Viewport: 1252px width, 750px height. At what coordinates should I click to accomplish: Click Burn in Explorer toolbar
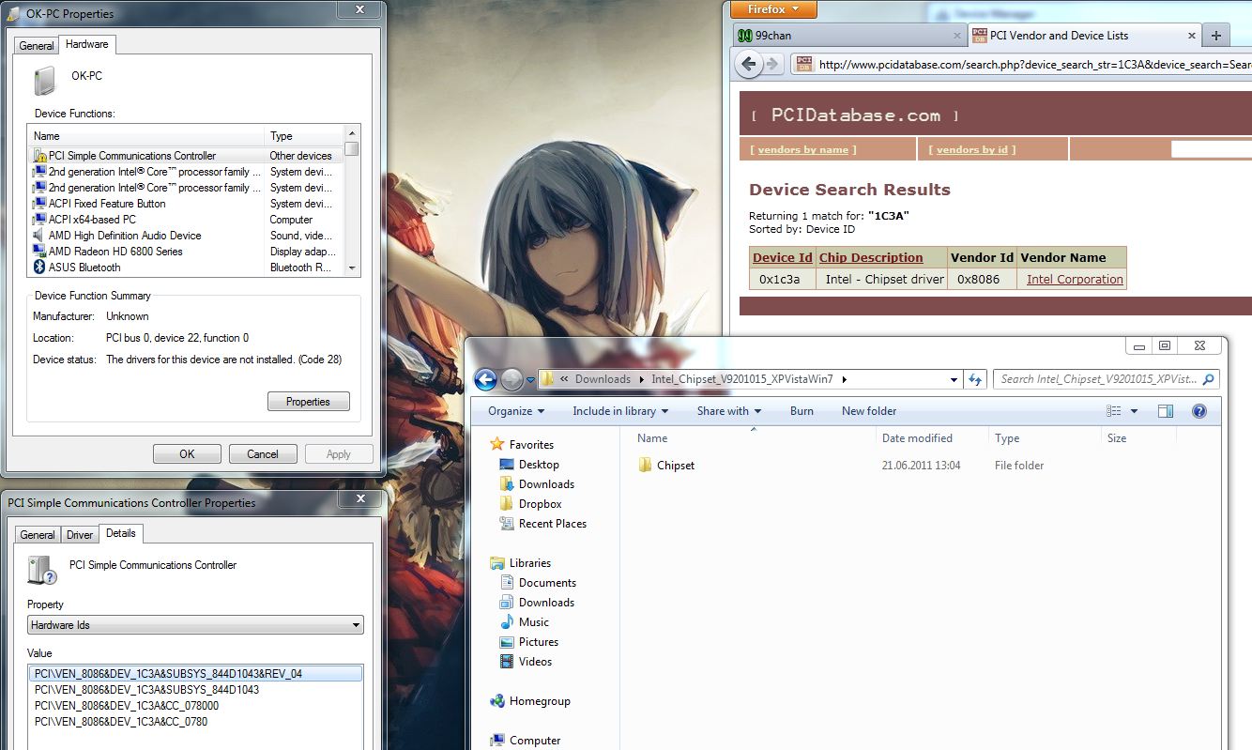point(802,411)
